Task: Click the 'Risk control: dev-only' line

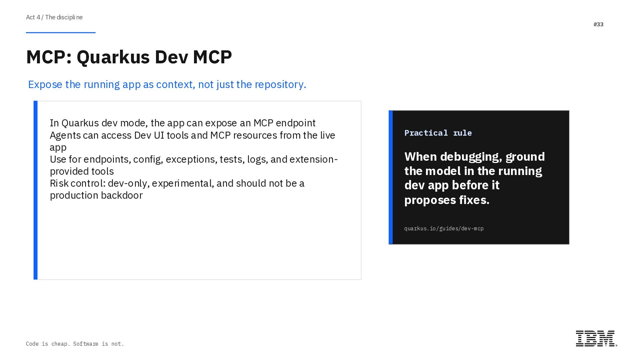Action: point(177,183)
